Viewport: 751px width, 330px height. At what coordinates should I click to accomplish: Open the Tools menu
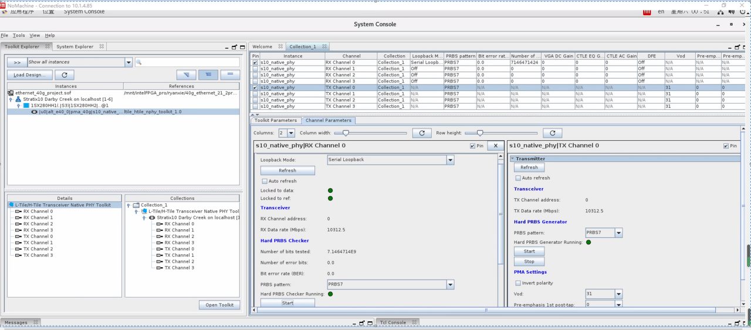(19, 36)
